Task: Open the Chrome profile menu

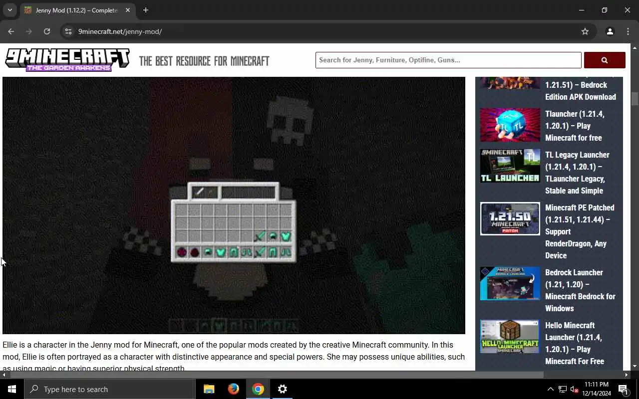Action: point(610,31)
